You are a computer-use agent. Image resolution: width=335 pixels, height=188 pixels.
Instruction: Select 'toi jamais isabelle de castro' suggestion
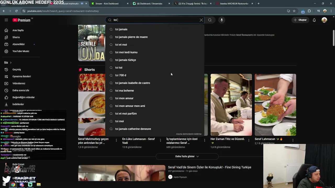[155, 83]
